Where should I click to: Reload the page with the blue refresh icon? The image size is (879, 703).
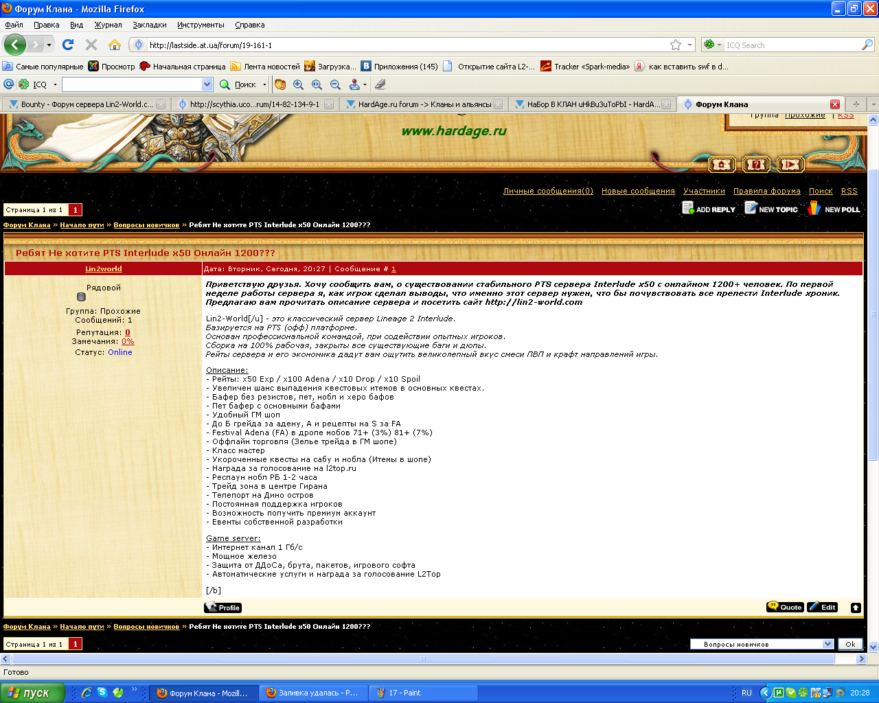68,45
